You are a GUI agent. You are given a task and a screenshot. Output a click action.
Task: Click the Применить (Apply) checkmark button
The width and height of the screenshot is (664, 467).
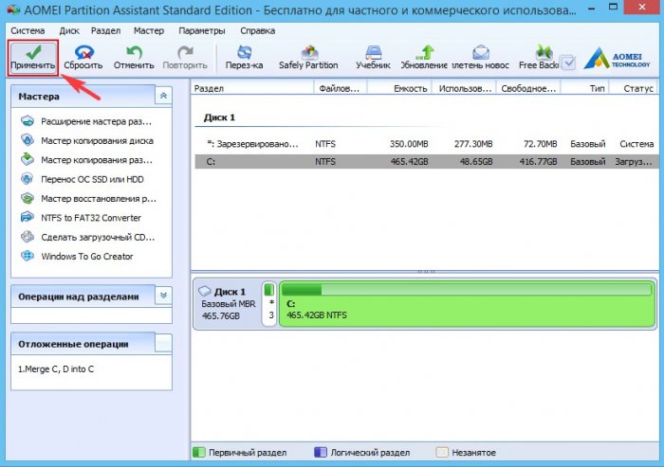33,58
